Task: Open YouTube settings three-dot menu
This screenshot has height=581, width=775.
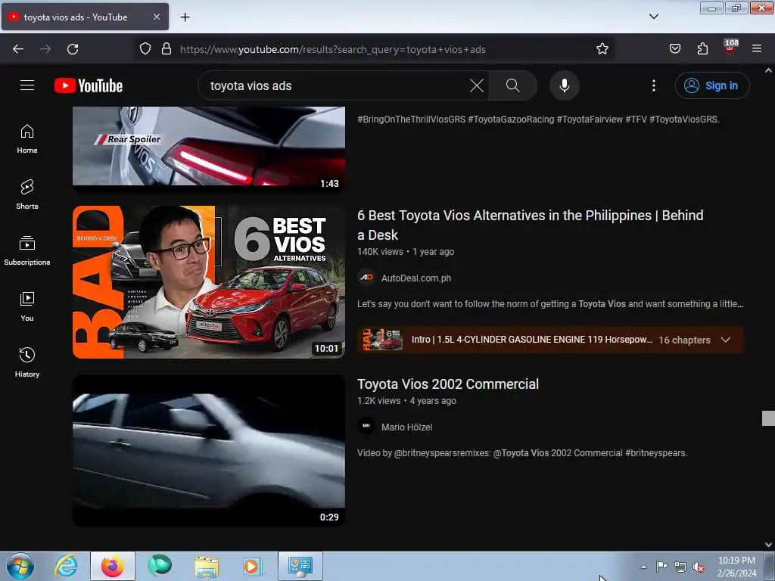Action: tap(653, 85)
